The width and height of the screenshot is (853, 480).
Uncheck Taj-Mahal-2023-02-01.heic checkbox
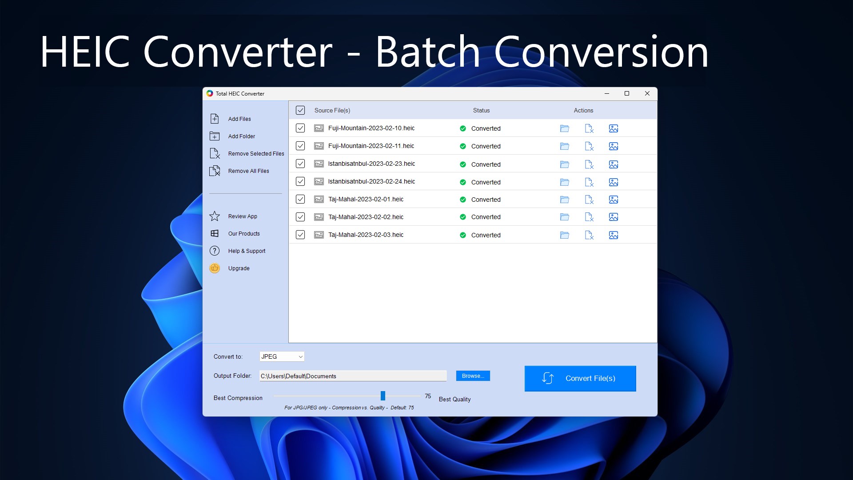(300, 199)
